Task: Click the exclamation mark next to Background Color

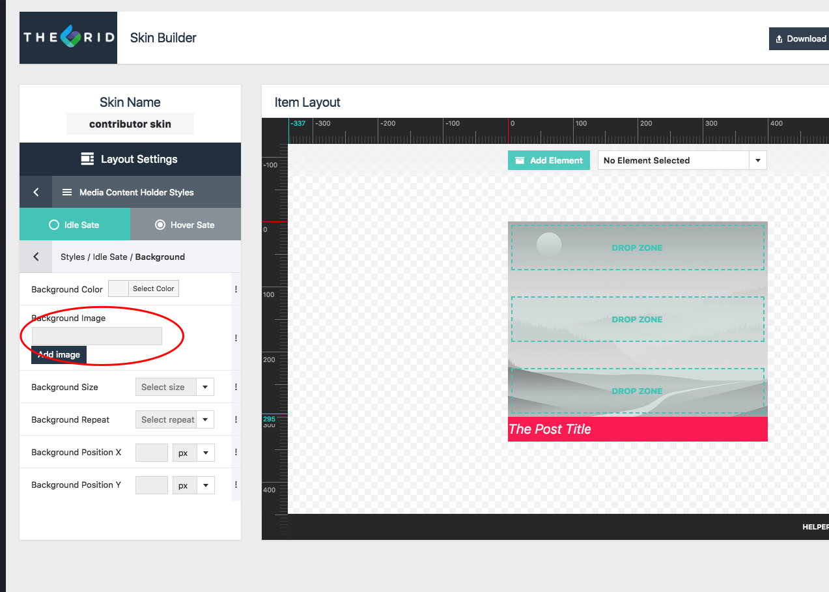Action: (x=236, y=289)
